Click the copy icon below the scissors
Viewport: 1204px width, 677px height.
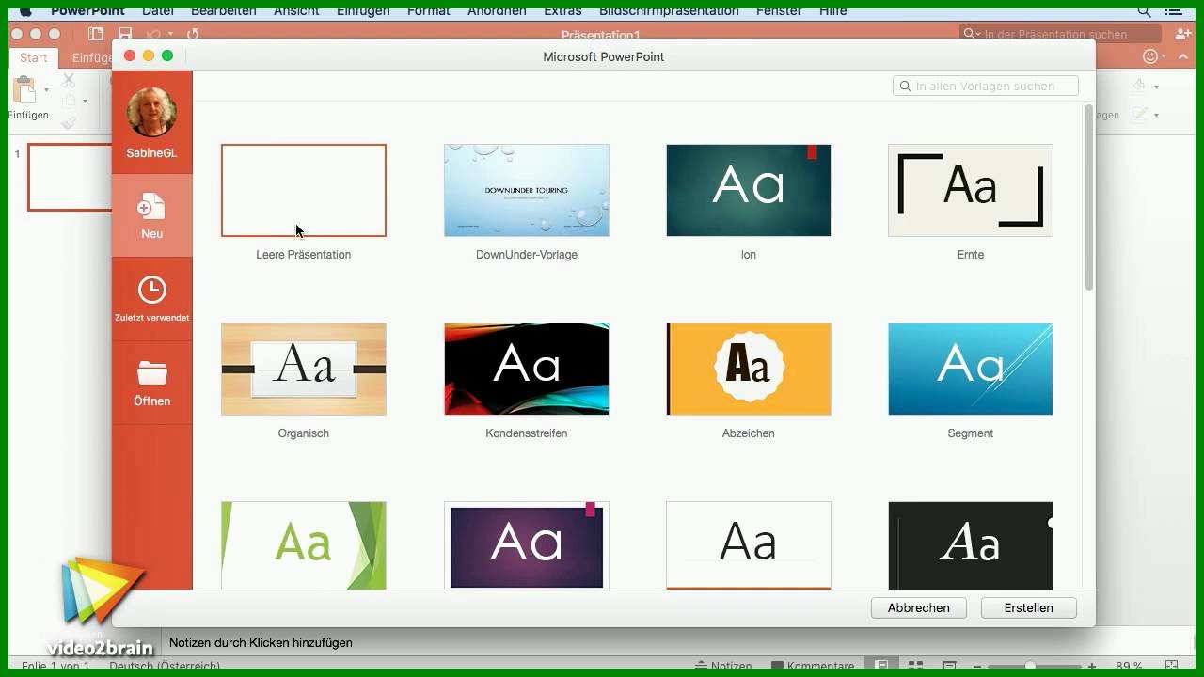click(69, 102)
